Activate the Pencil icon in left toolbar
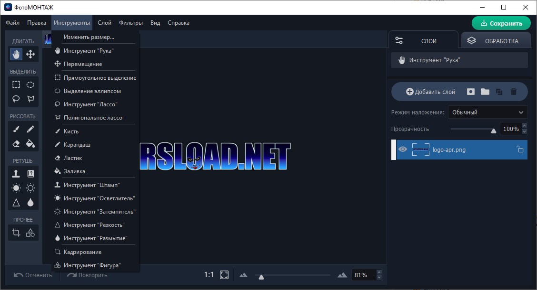Viewport: 537px width, 290px height. (x=30, y=129)
